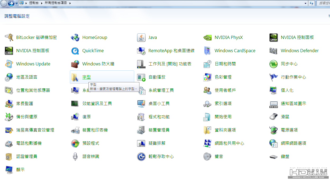Screen dimensions: 330x180
Task: Click the 通知區域圖示 link
Action: 293,104
